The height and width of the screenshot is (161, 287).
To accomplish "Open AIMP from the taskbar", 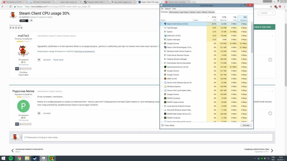I will click(52, 158).
